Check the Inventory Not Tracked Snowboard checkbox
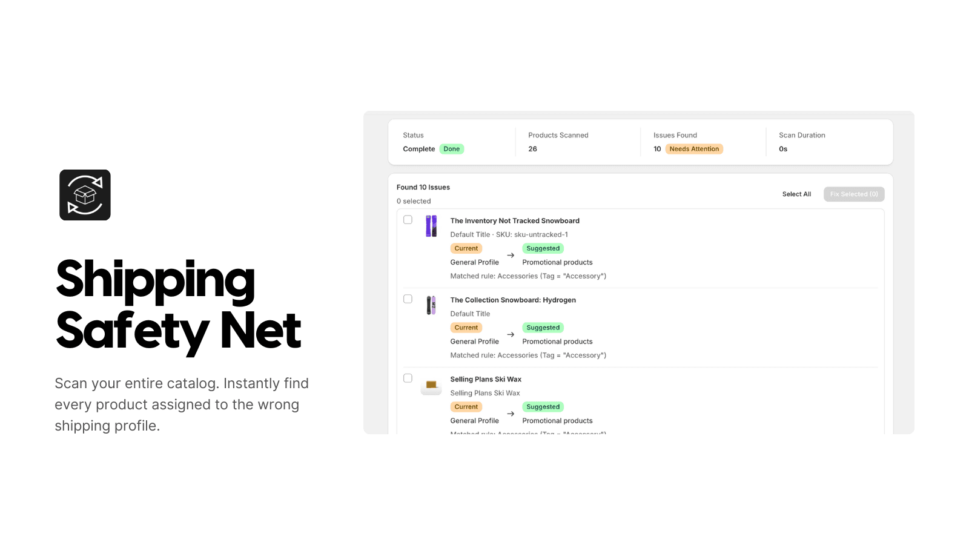 pyautogui.click(x=408, y=220)
